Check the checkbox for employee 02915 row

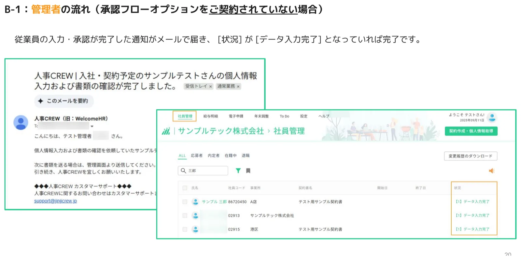185,229
